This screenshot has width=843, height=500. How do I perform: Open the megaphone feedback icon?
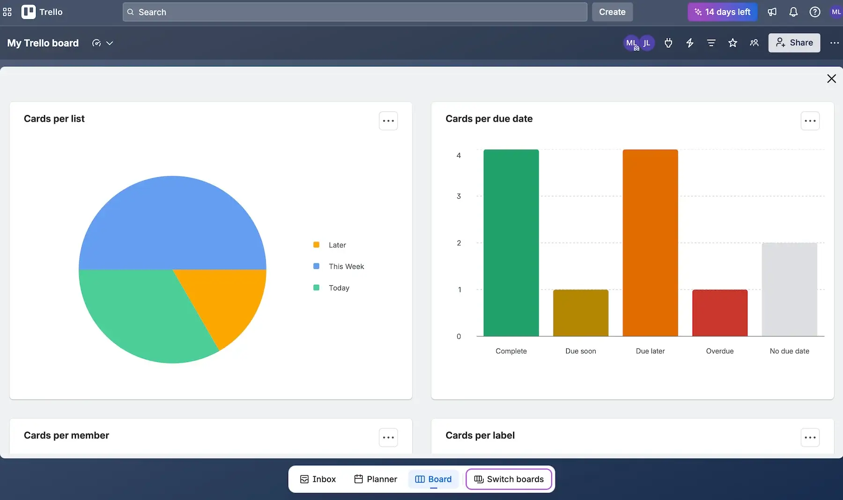tap(772, 12)
